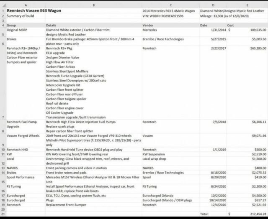Viewport: 268px width, 219px height.
Task: Click 'Renntech Fuel Pump Upgrade' cell
Action: coord(26,126)
